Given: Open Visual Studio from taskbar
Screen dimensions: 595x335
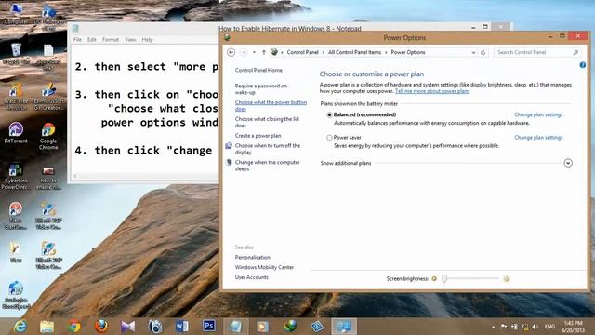Looking at the screenshot, I should pyautogui.click(x=128, y=327).
